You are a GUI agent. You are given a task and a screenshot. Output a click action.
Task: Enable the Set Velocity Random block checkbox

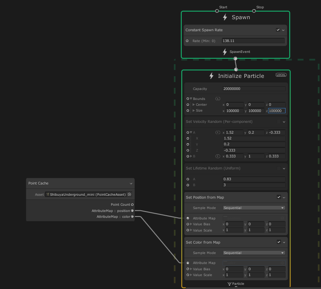point(279,122)
